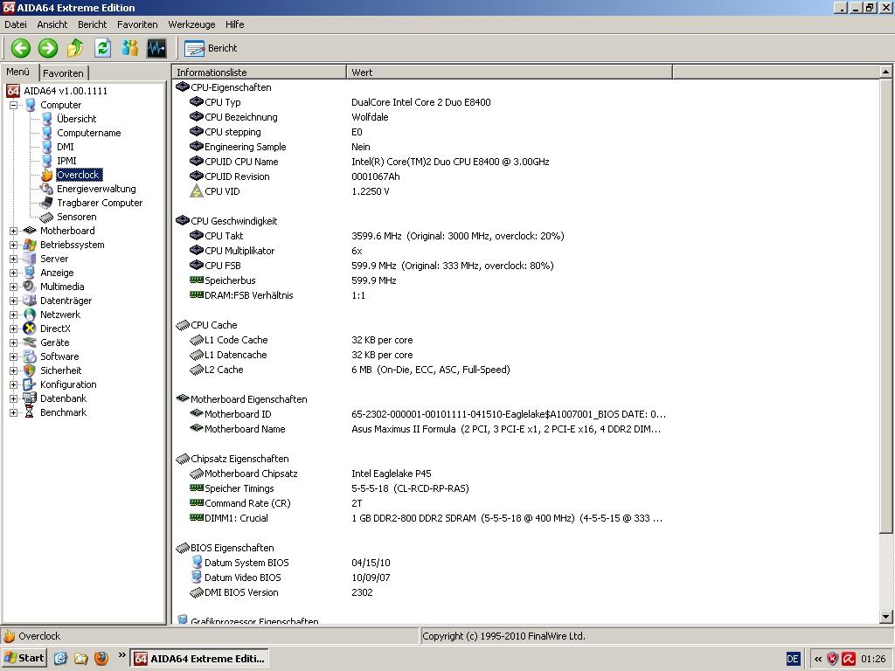This screenshot has width=895, height=671.
Task: Select IPMI in the tree
Action: pos(66,161)
